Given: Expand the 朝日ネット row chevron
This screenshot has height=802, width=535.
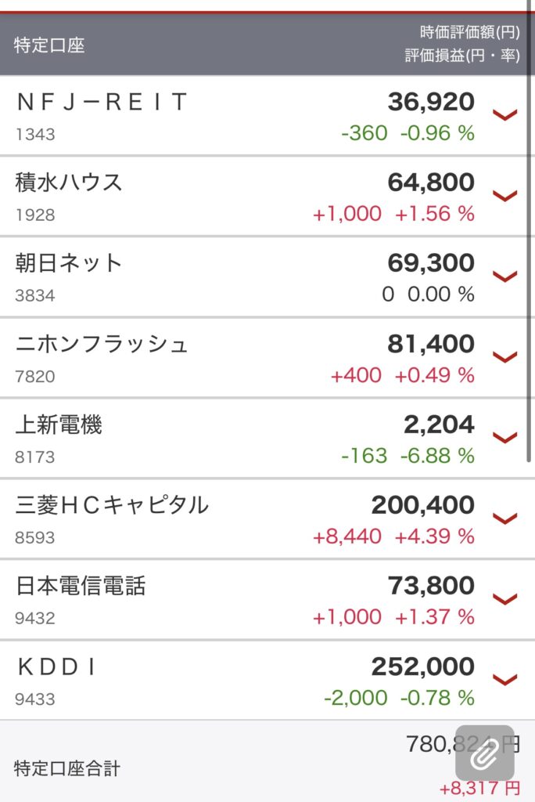Looking at the screenshot, I should point(504,276).
